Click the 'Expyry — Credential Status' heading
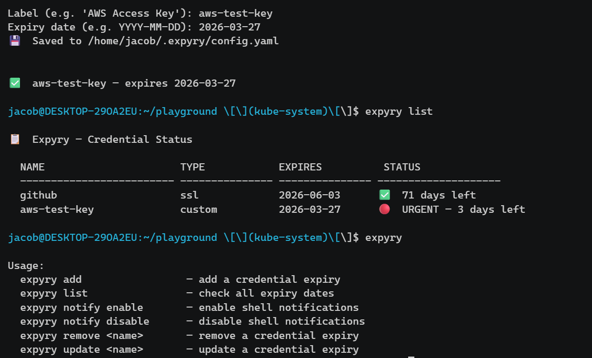 point(112,139)
